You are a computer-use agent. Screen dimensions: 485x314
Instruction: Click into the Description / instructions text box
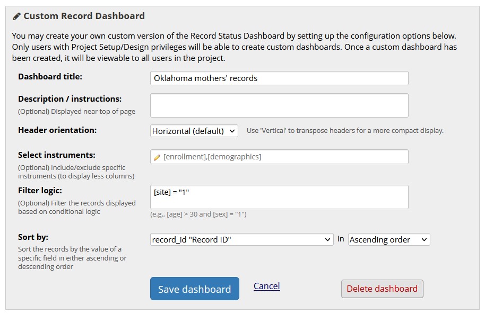pos(279,105)
